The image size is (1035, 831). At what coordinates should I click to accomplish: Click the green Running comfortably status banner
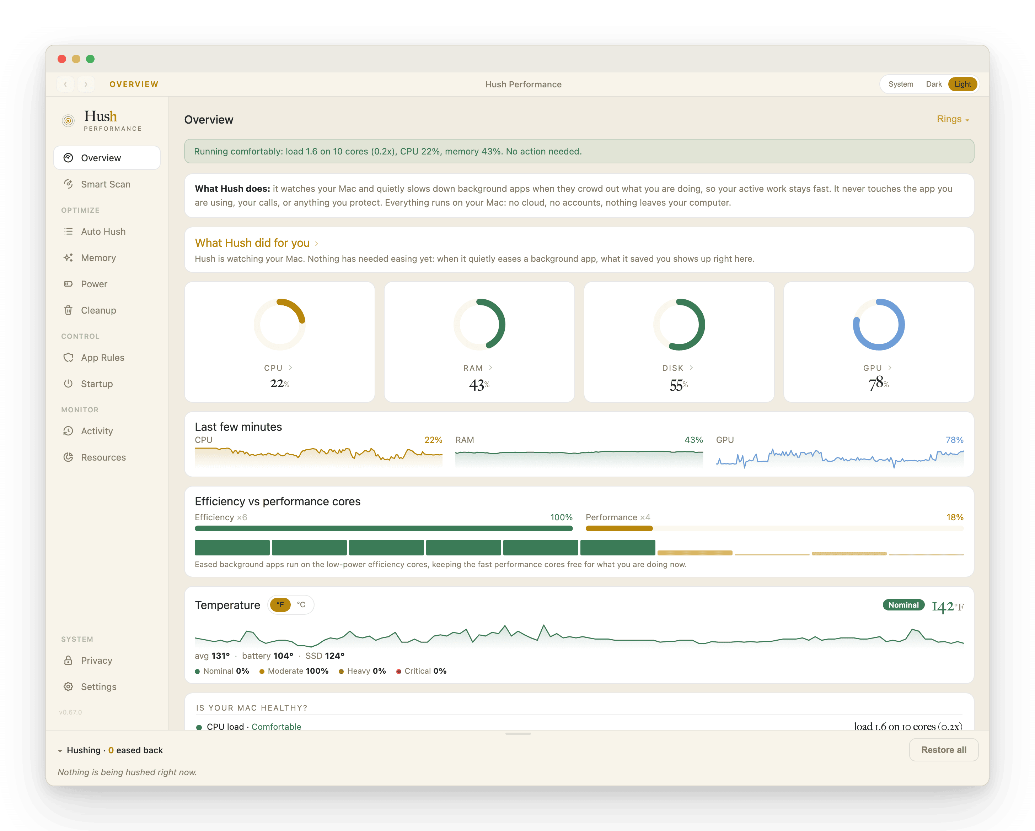(x=579, y=151)
